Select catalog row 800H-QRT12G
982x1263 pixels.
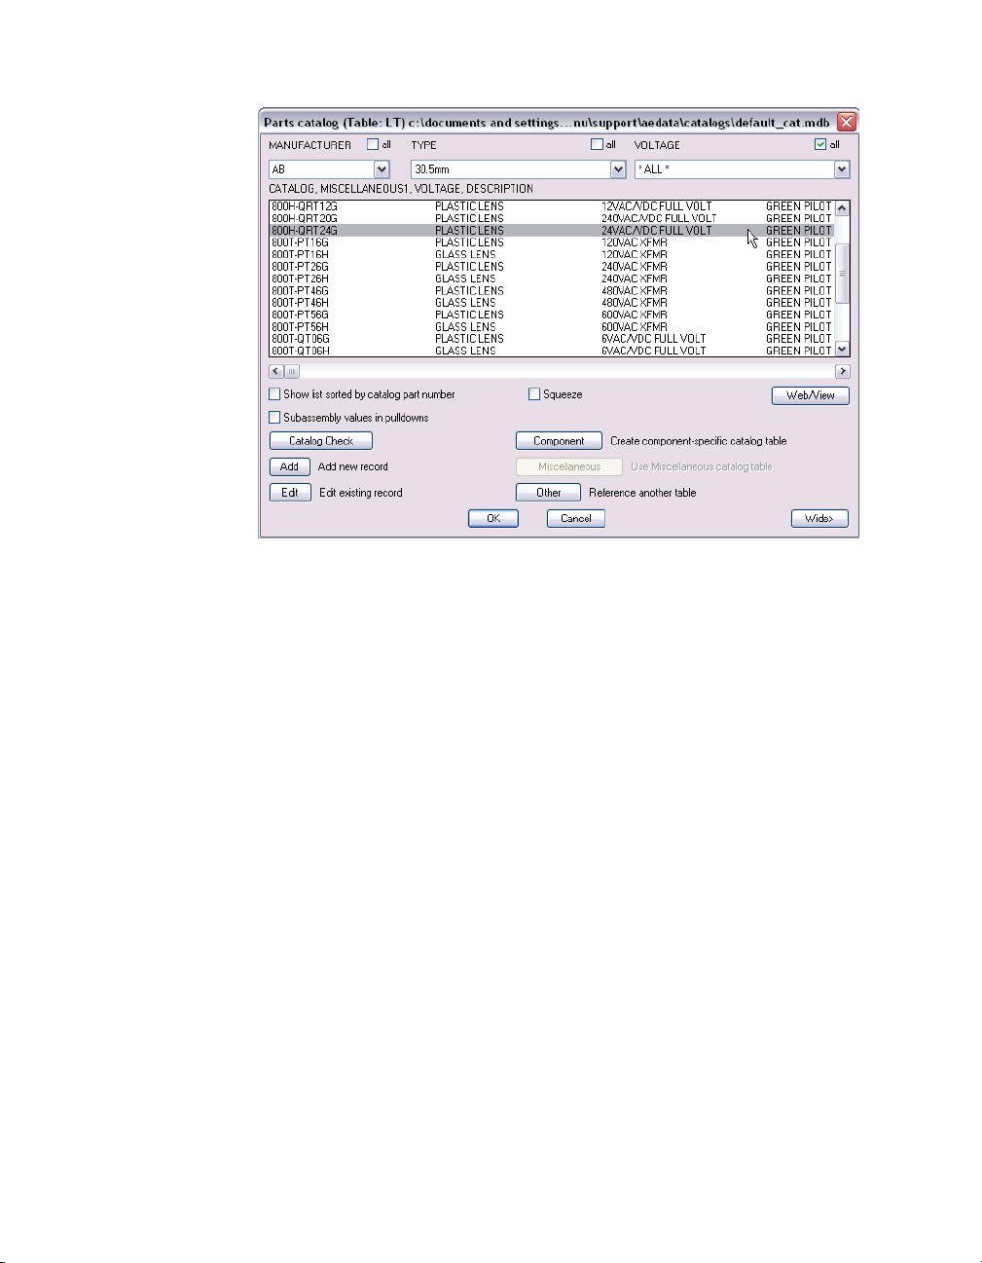click(x=552, y=206)
